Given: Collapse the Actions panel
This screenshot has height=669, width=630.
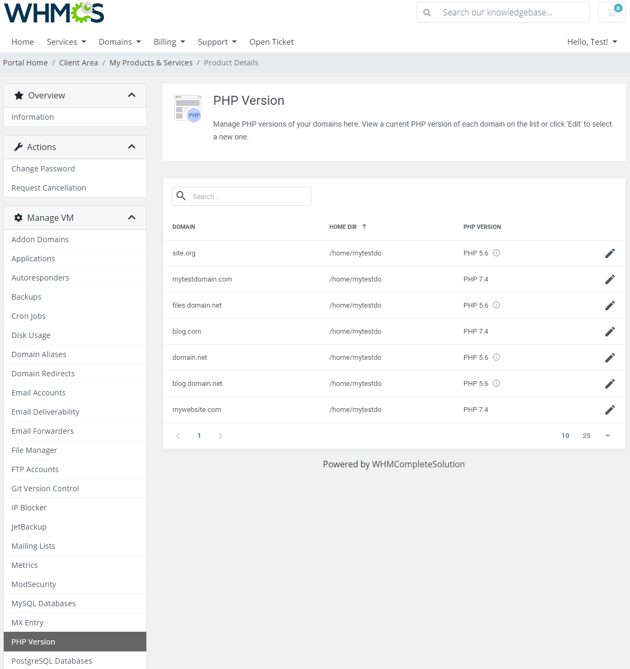Looking at the screenshot, I should point(131,147).
